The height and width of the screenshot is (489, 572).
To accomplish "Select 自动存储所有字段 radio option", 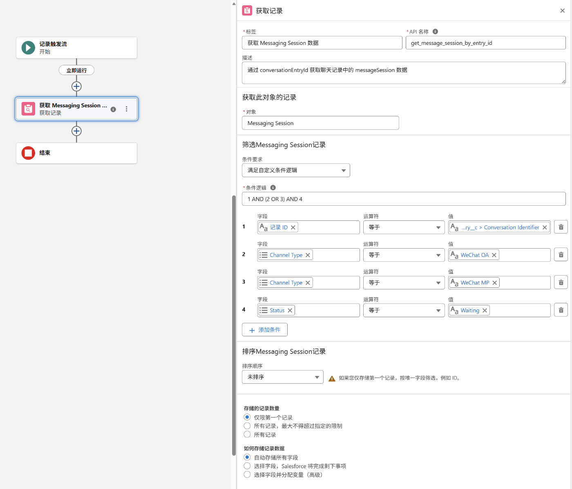I will pos(247,457).
